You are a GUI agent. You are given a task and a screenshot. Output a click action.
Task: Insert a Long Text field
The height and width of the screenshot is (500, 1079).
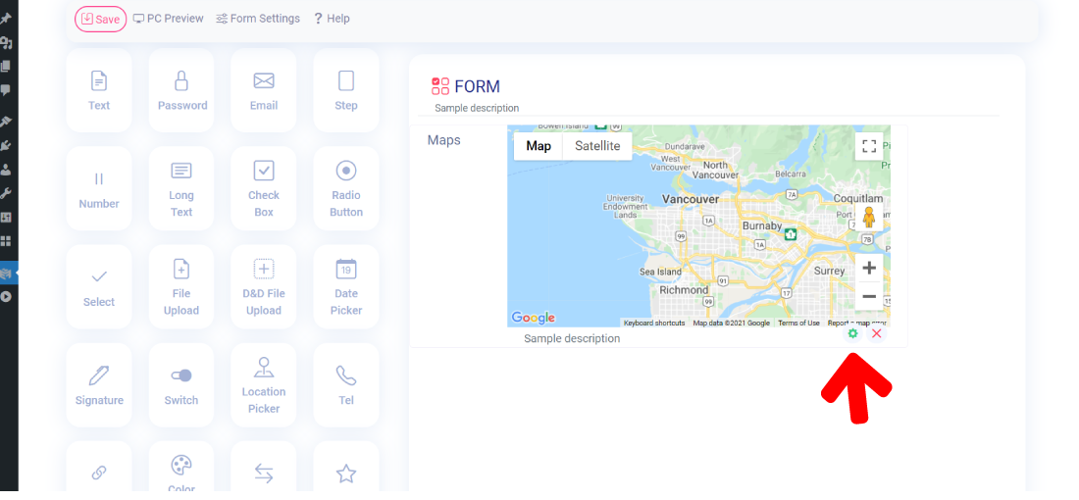[x=181, y=188]
